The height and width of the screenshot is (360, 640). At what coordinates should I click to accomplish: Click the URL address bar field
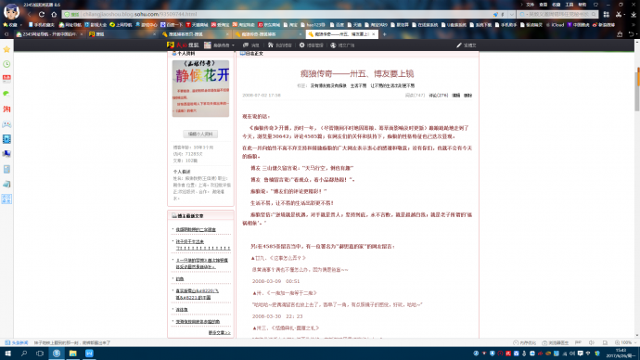coord(286,14)
